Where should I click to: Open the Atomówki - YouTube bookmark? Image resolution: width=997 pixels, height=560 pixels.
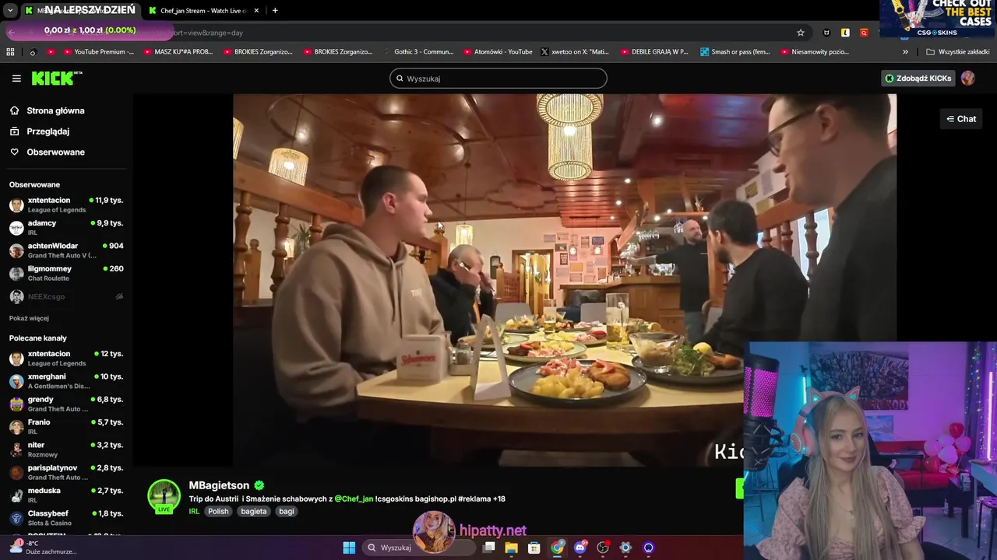pyautogui.click(x=497, y=52)
